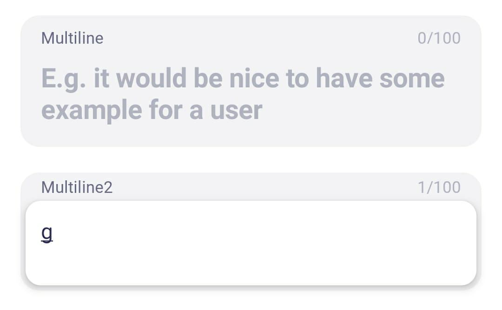Click the 1/100 character counter
The width and height of the screenshot is (502, 310).
coord(439,187)
